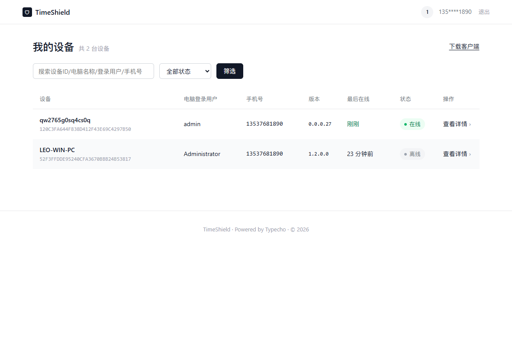Click the gray 离线 status badge
The width and height of the screenshot is (512, 351).
412,154
